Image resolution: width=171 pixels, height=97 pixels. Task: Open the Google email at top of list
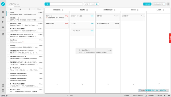click(x=25, y=13)
